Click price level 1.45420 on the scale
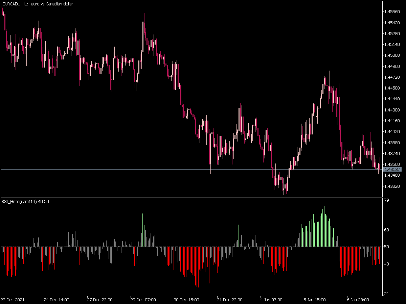 (x=392, y=23)
